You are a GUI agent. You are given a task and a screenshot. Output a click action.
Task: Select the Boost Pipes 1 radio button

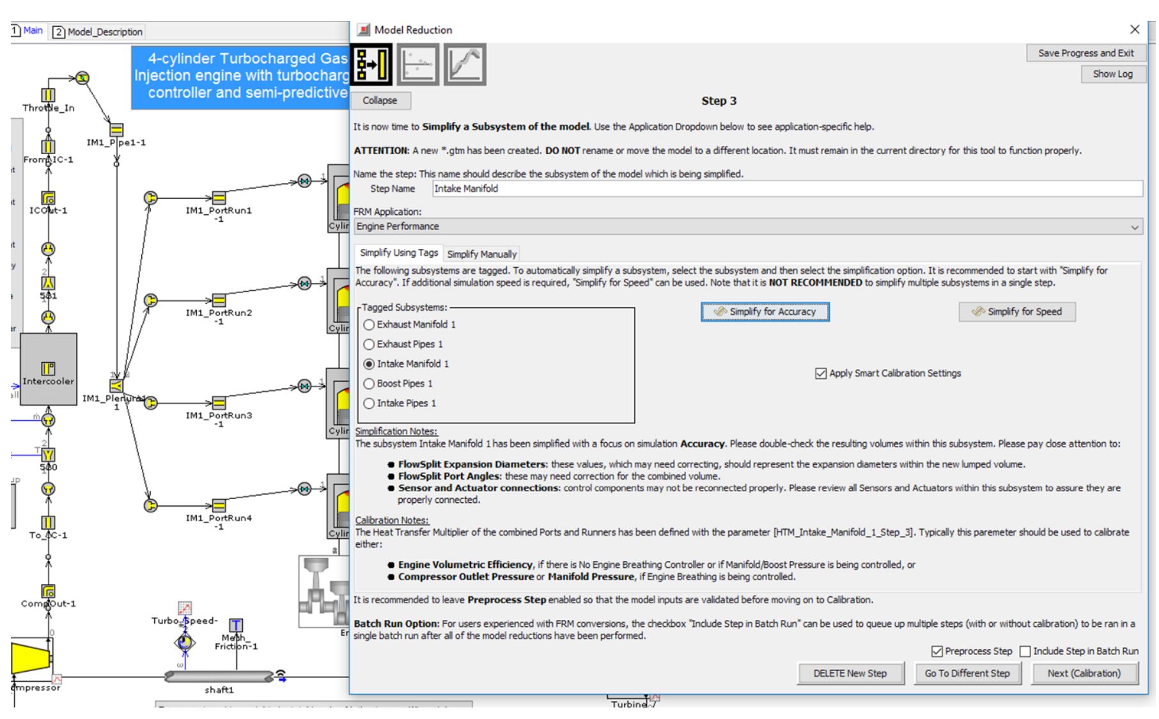point(369,383)
